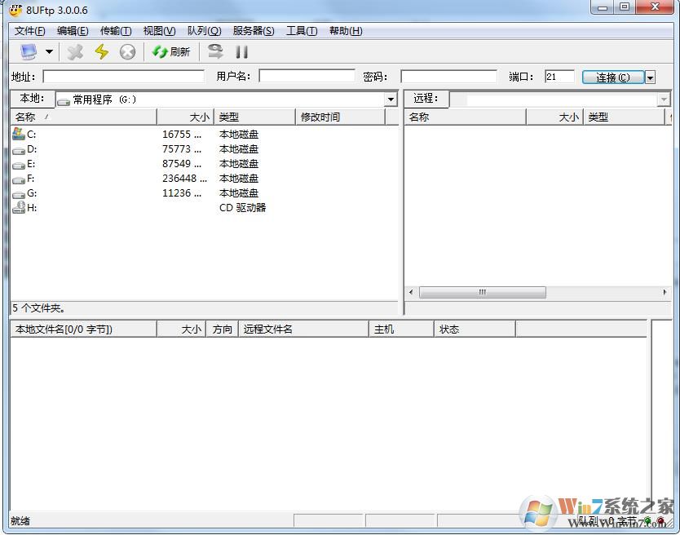Open the local path dropdown showing 常用程序 (G:)
The image size is (680, 535).
coord(391,98)
